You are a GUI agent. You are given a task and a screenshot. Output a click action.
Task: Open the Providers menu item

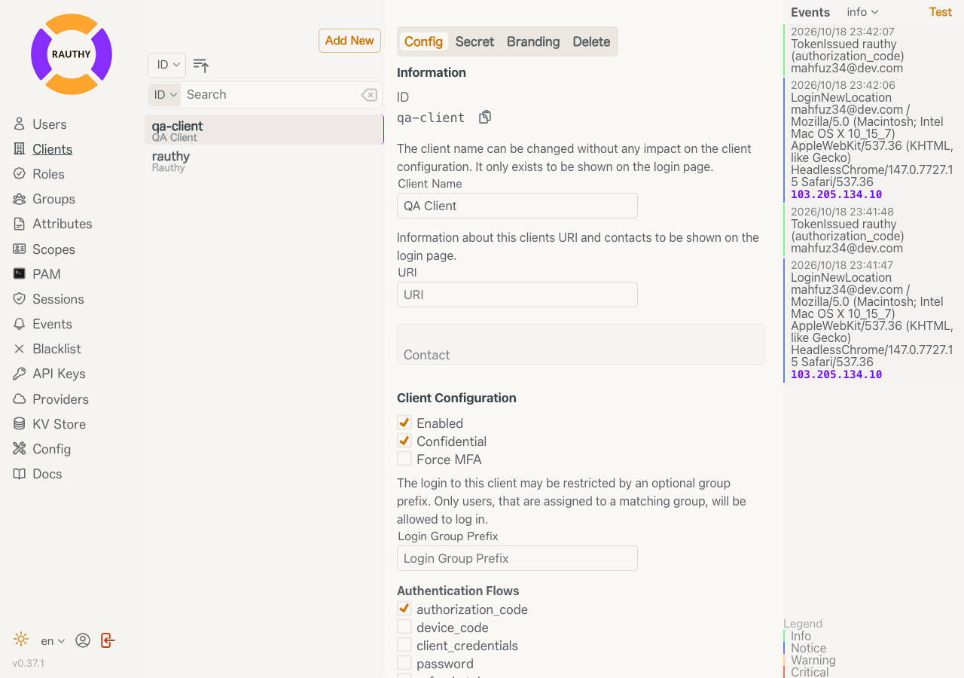60,399
